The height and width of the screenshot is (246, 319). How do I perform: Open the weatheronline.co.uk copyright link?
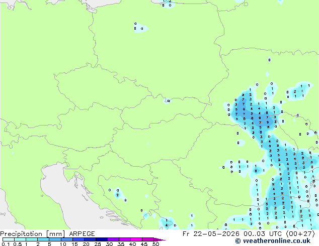[x=273, y=241]
